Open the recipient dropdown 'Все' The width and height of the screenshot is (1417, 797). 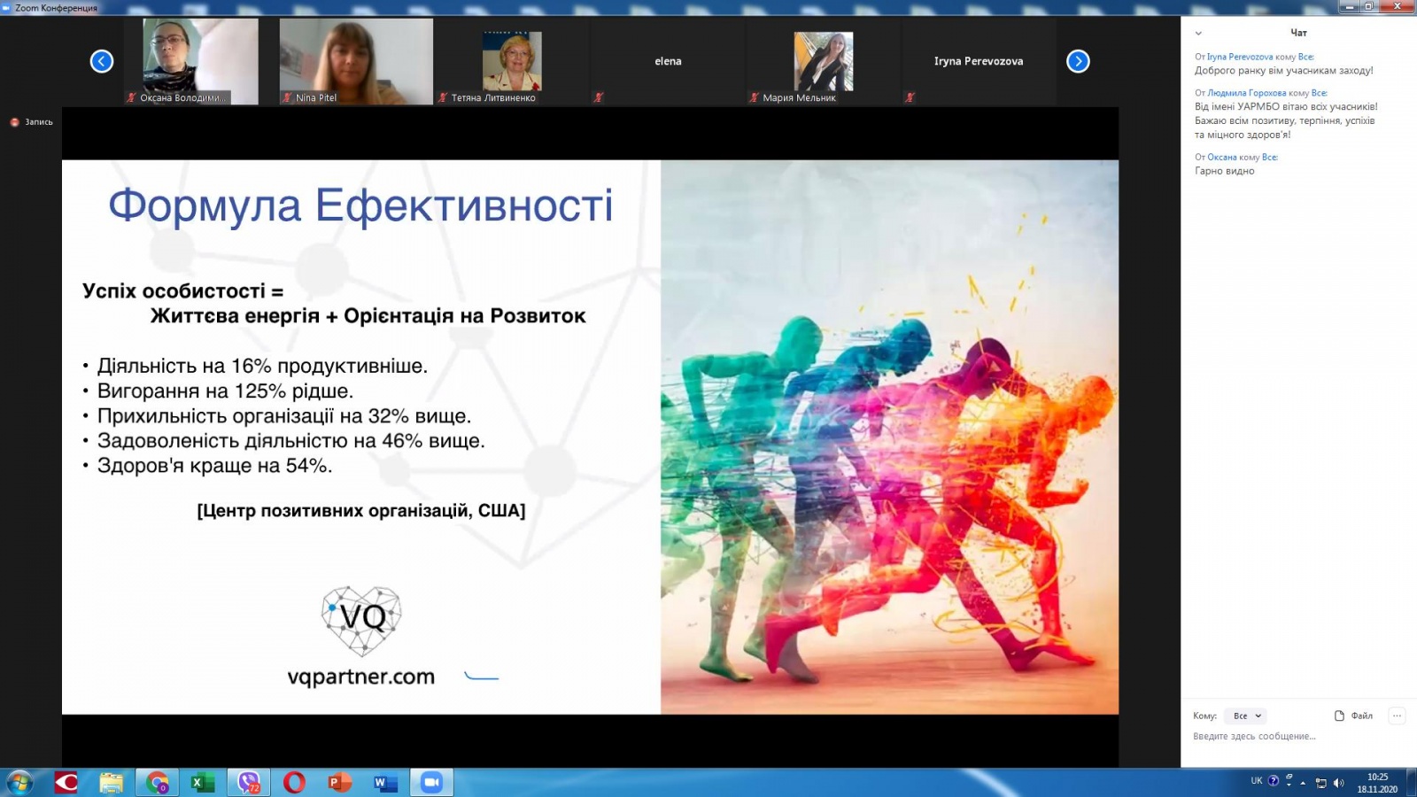pyautogui.click(x=1246, y=716)
